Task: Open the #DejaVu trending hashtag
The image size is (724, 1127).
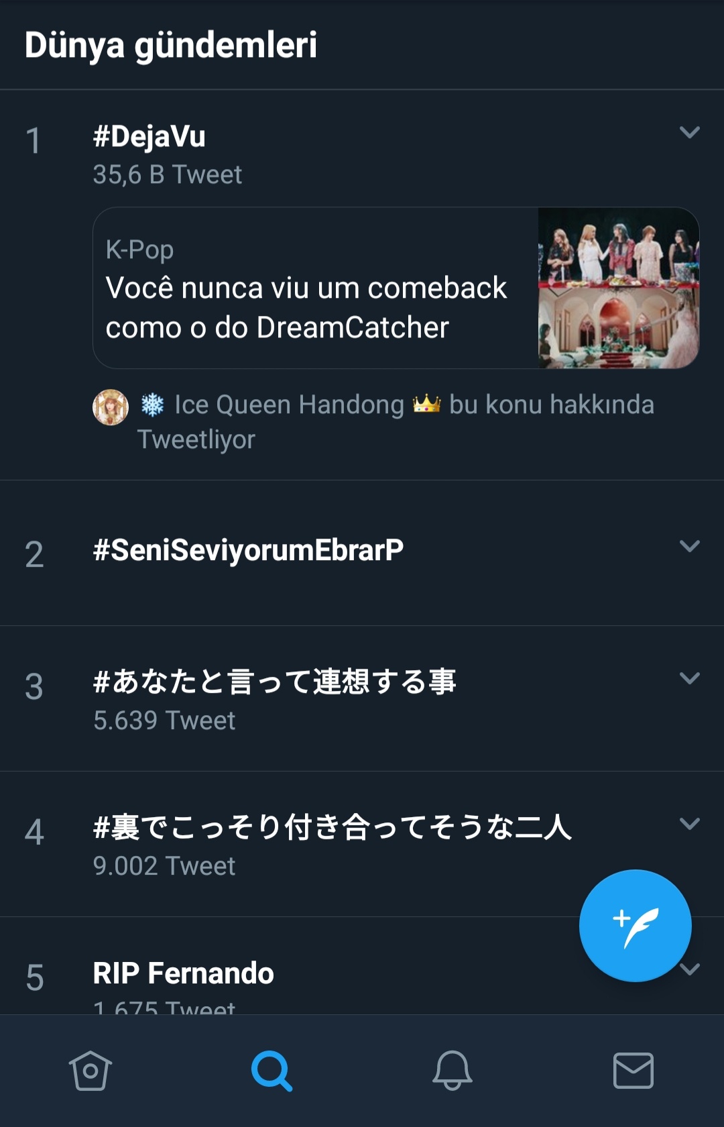Action: (x=149, y=136)
